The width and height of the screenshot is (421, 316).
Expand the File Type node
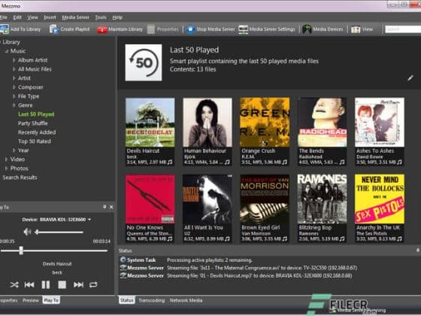click(x=14, y=96)
